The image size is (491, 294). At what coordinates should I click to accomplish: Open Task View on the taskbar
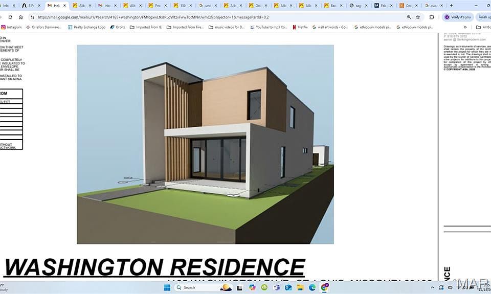(x=239, y=287)
